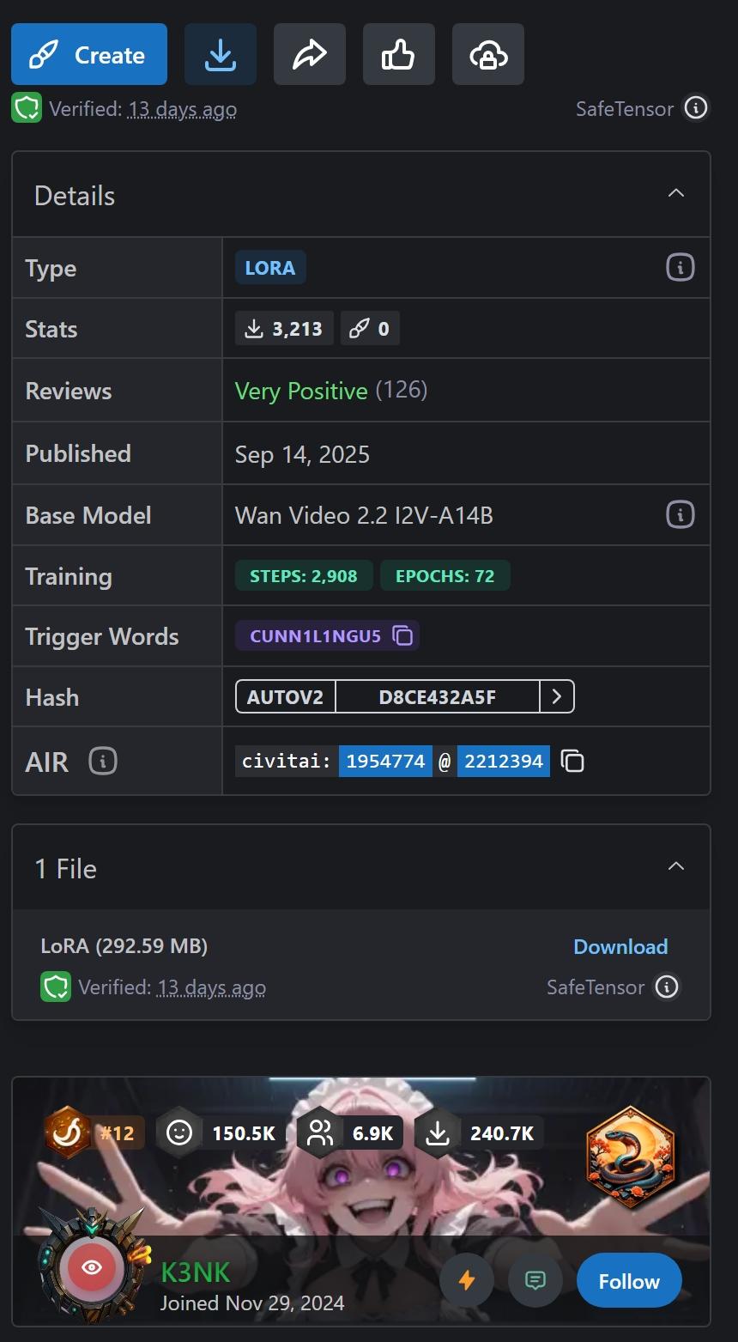
Task: Click the cloud lock icon button
Action: pyautogui.click(x=488, y=54)
